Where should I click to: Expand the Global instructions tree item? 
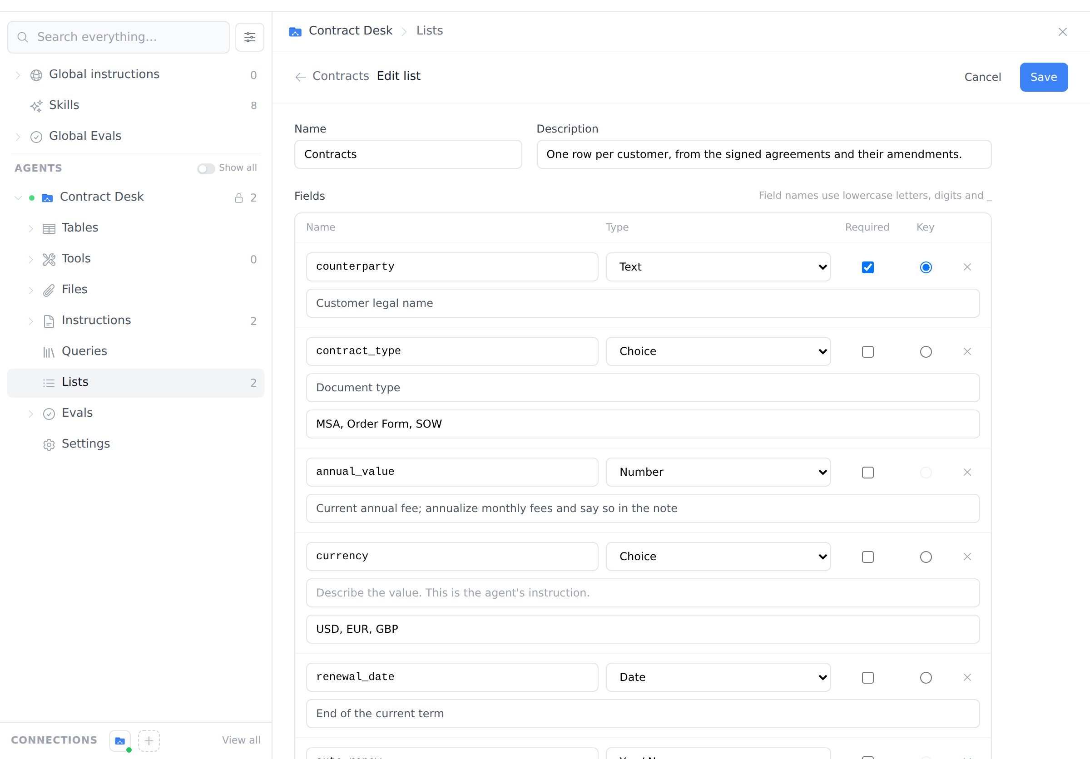point(18,75)
